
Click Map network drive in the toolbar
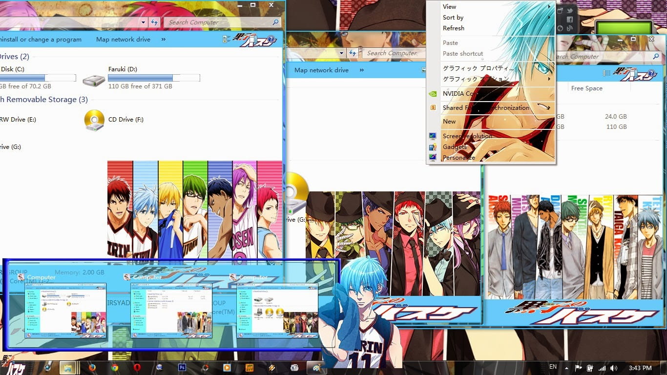click(123, 40)
